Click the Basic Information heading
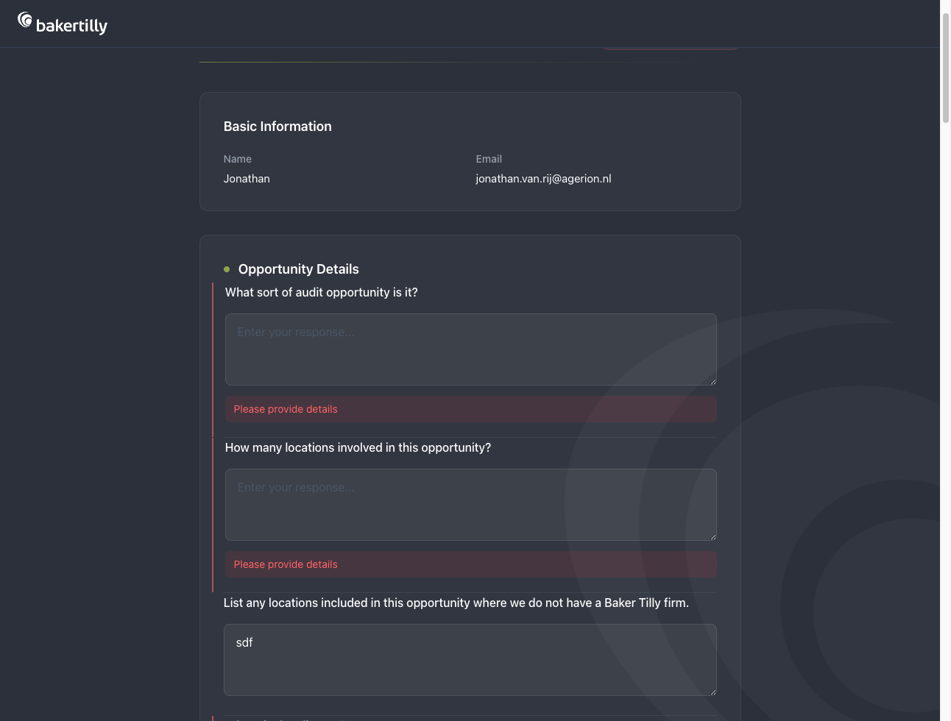 [x=277, y=127]
